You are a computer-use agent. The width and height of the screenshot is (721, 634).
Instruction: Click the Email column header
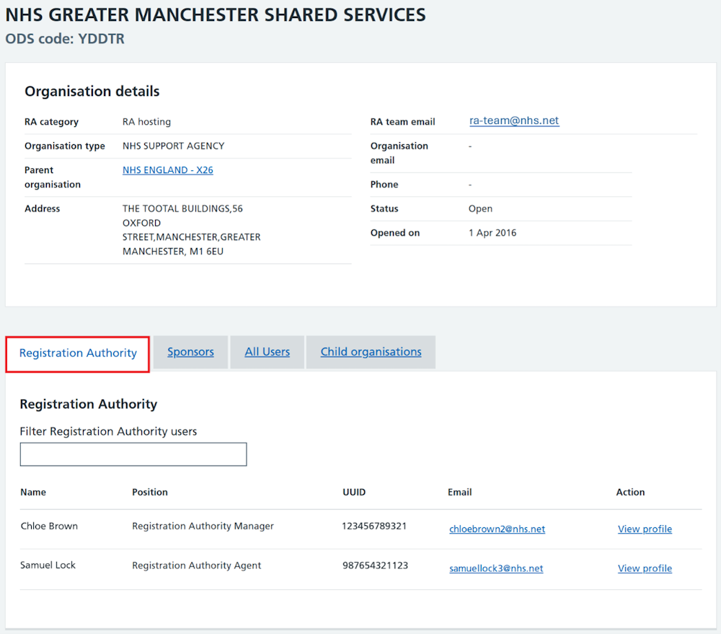(460, 492)
